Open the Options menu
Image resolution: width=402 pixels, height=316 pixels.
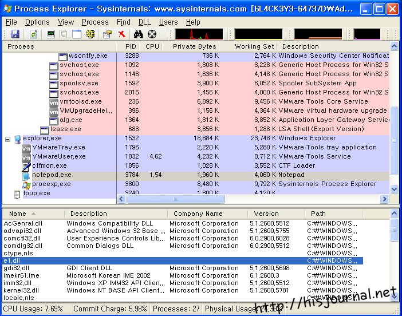(x=37, y=22)
